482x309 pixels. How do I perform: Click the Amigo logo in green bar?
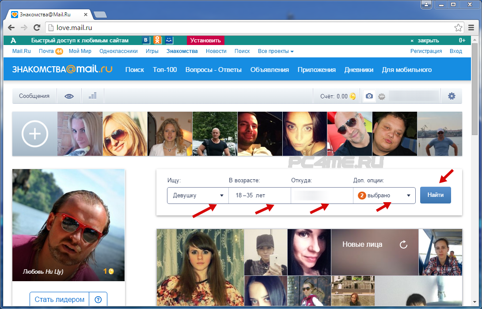tap(13, 40)
